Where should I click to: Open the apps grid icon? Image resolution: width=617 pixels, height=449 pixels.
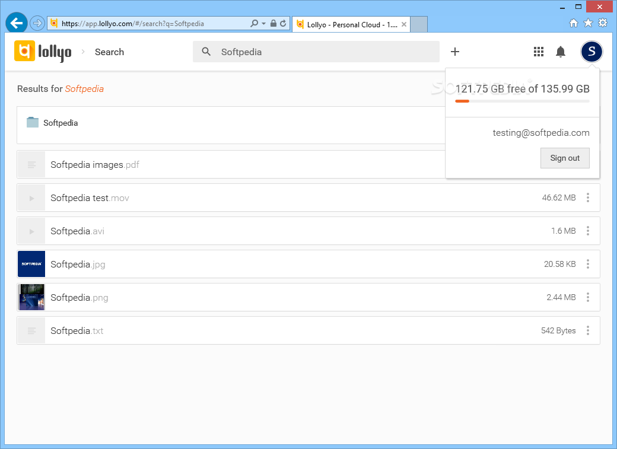539,52
